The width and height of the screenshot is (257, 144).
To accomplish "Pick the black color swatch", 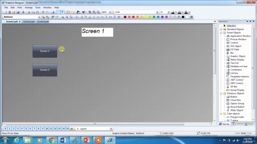I will tap(183, 17).
